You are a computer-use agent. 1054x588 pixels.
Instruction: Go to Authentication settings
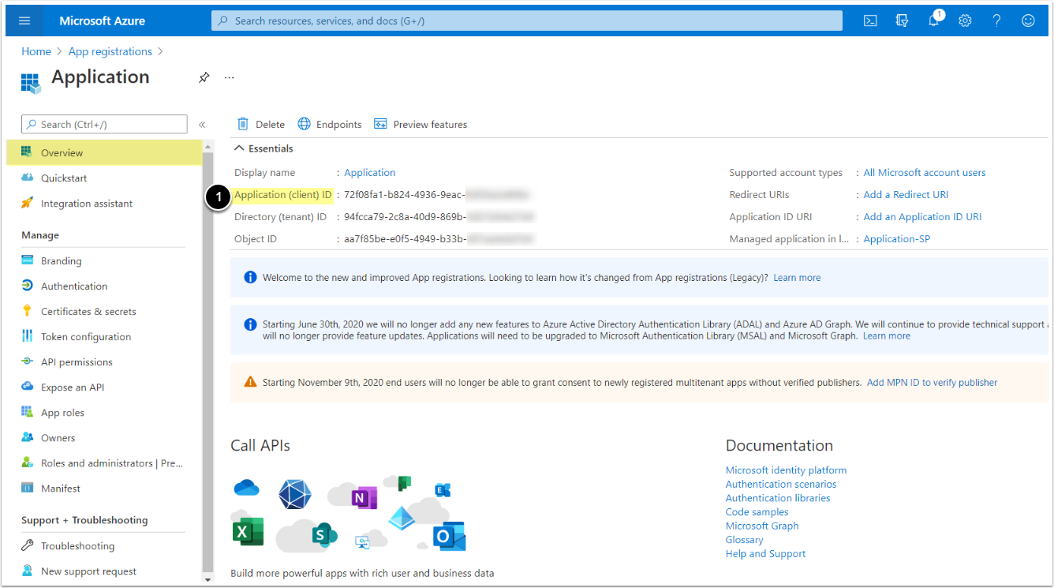pyautogui.click(x=74, y=287)
